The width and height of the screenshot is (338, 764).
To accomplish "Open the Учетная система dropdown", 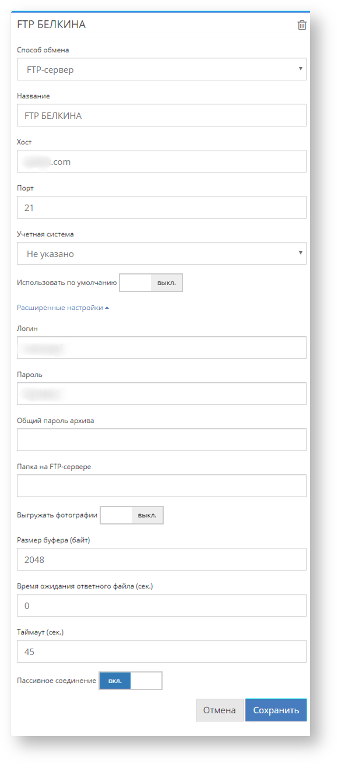I will pos(161,254).
